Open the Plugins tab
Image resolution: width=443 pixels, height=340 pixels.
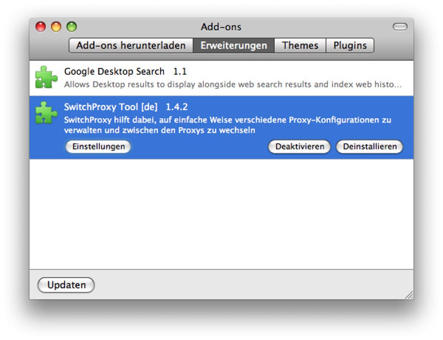coord(350,45)
